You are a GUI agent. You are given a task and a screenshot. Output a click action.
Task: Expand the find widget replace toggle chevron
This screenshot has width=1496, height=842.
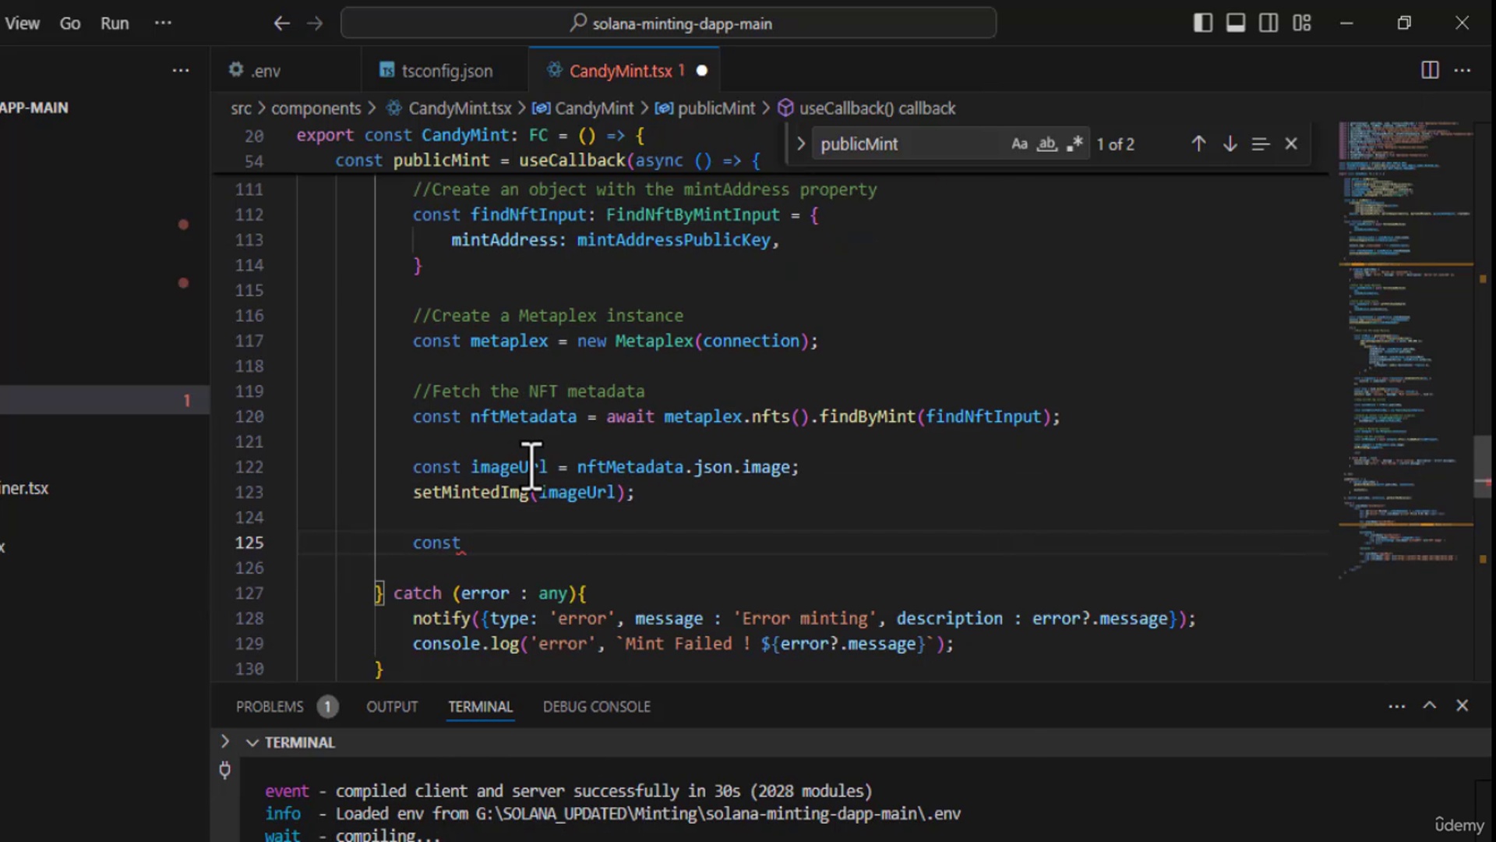point(800,144)
